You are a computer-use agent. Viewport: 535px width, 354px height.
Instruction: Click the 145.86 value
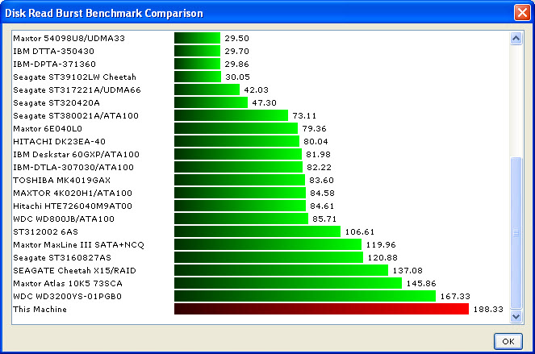[x=421, y=284]
